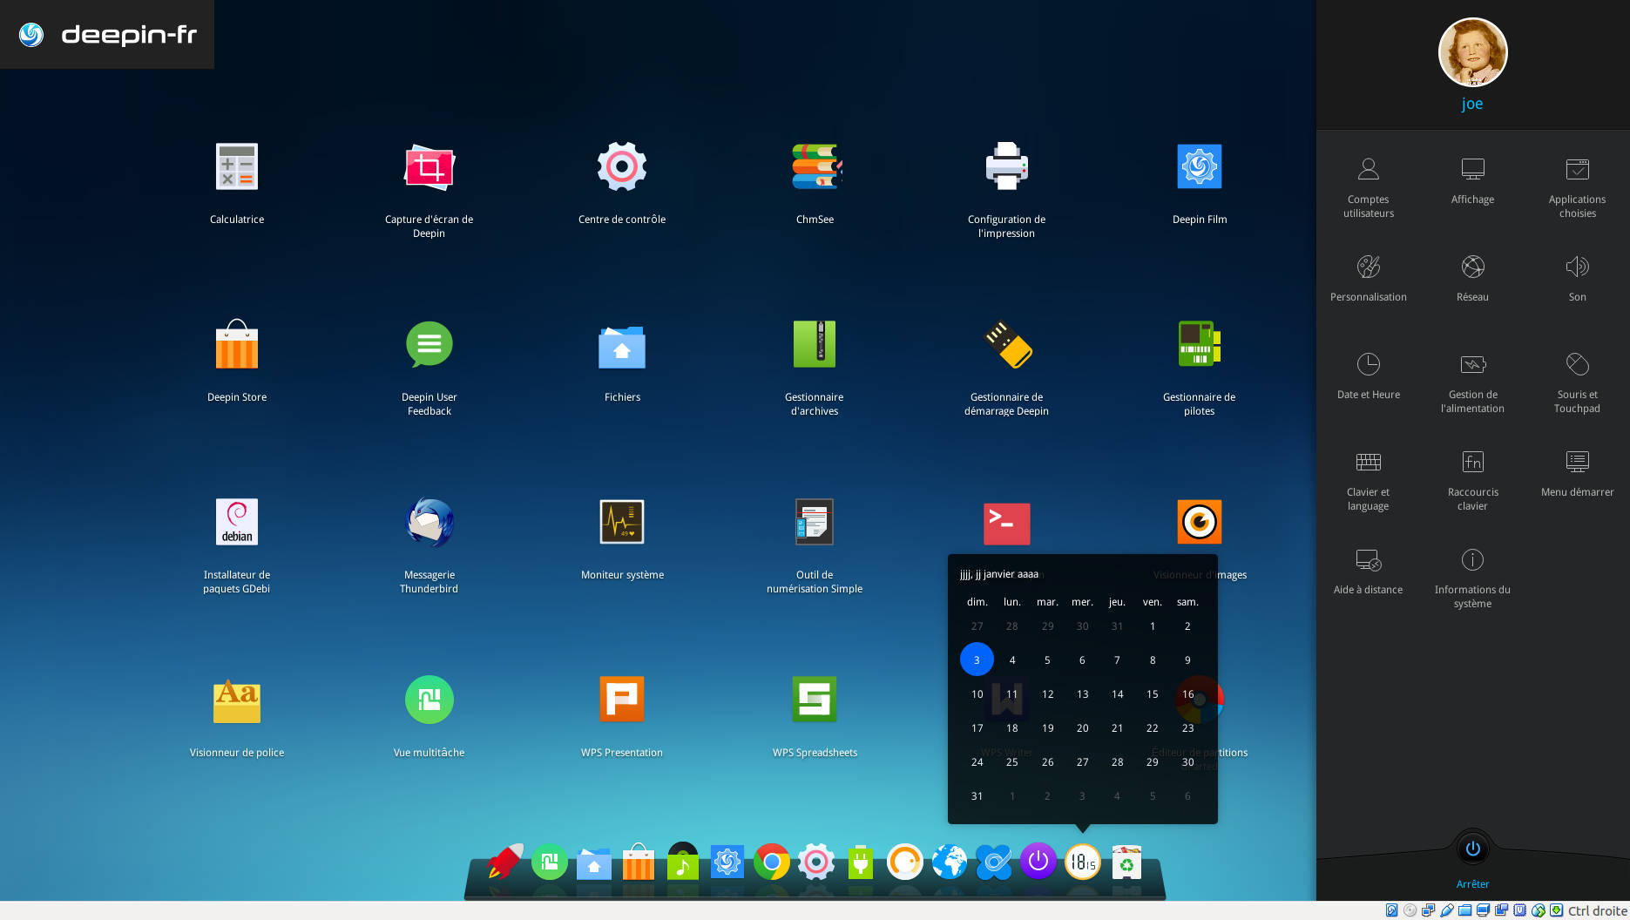Launch Messagerie Thunderbird
The width and height of the screenshot is (1630, 920).
pyautogui.click(x=429, y=522)
